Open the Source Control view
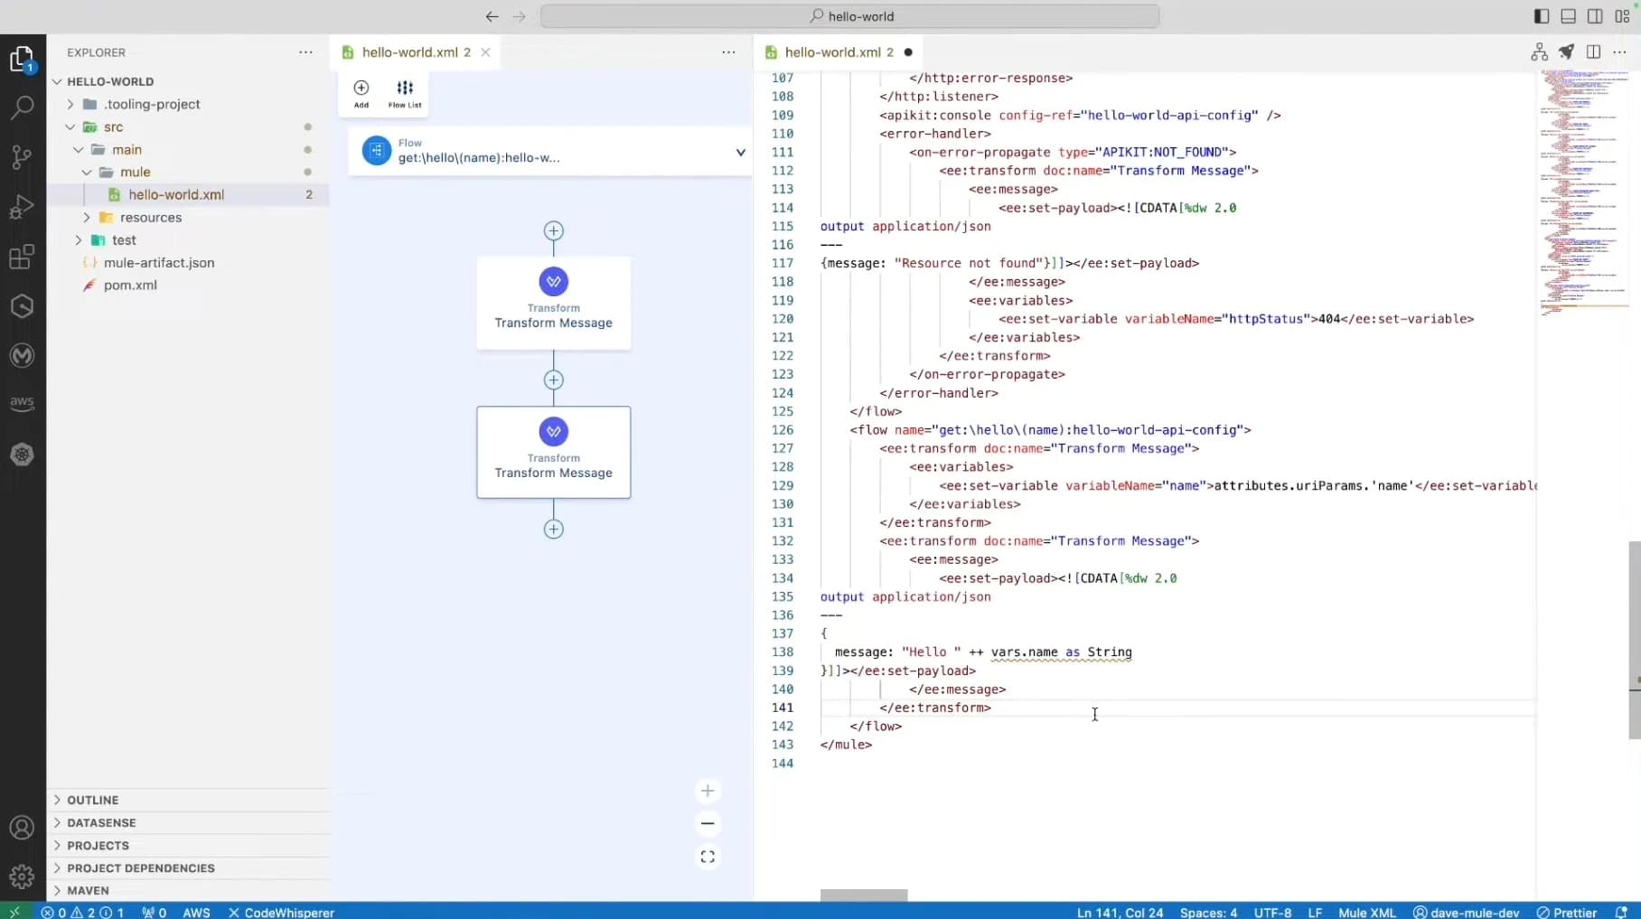The height and width of the screenshot is (919, 1641). pyautogui.click(x=22, y=157)
